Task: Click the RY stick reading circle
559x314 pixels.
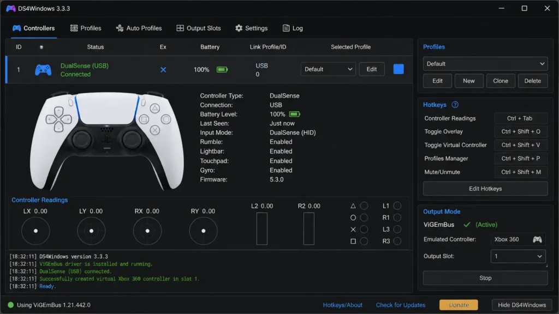Action: pos(203,231)
